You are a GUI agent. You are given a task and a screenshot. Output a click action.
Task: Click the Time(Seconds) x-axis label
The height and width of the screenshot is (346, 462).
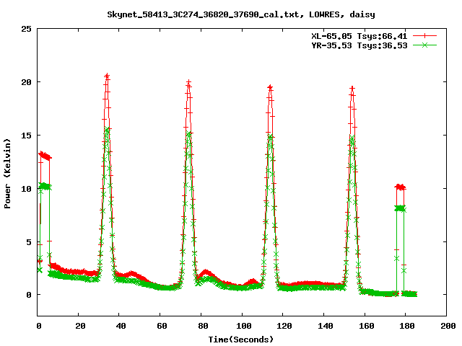[x=241, y=340]
